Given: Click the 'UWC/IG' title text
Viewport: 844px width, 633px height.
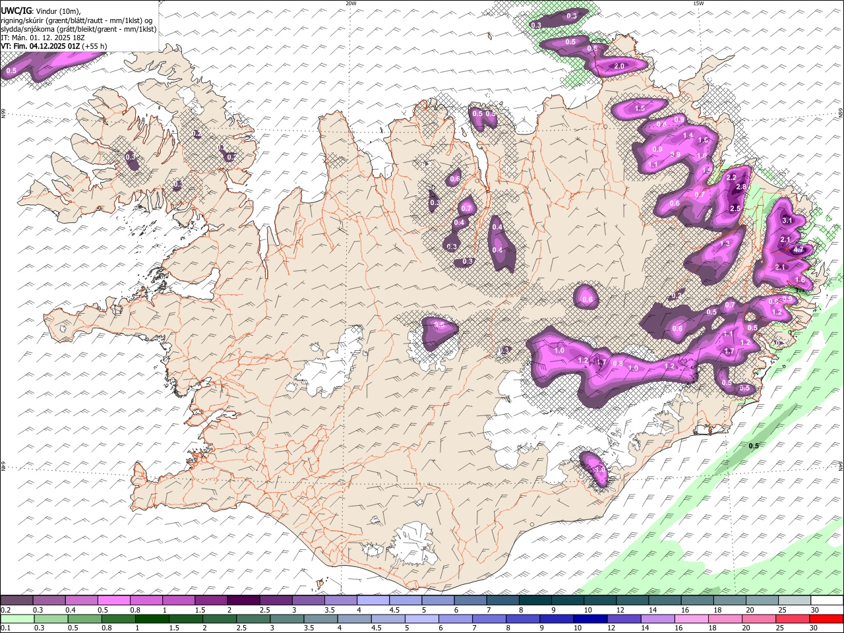Looking at the screenshot, I should click(16, 11).
